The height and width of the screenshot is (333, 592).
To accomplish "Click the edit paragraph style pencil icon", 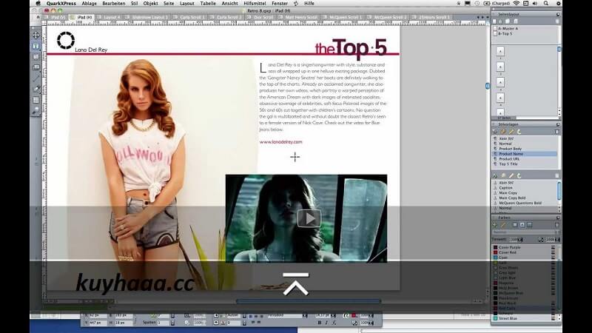I will click(511, 132).
